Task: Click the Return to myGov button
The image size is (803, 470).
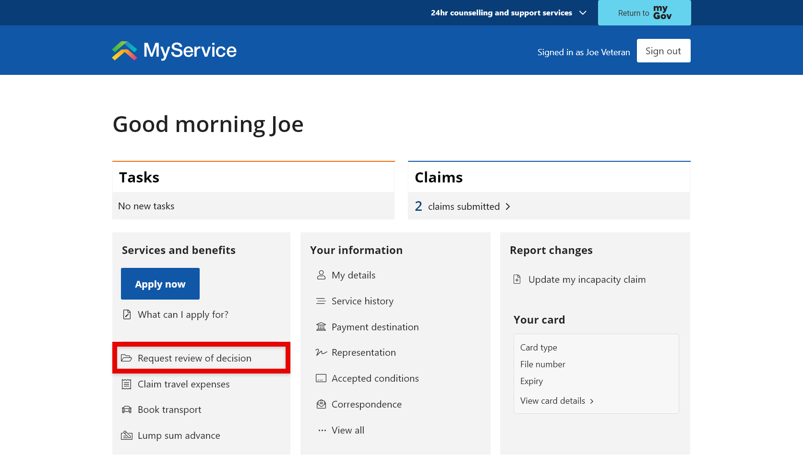Action: [x=644, y=12]
